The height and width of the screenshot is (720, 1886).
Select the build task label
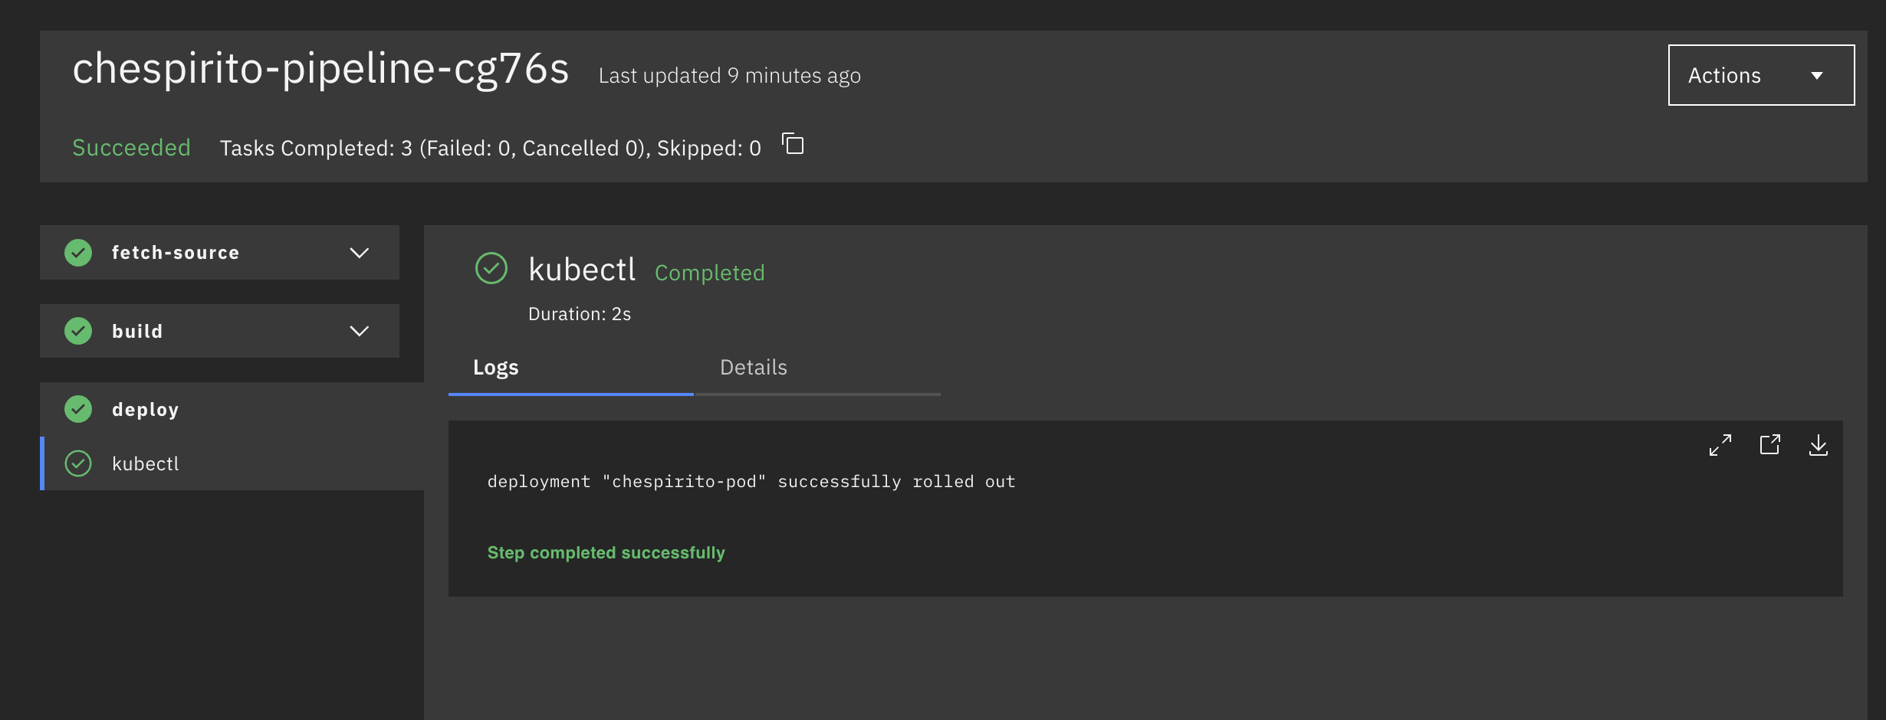click(x=137, y=332)
